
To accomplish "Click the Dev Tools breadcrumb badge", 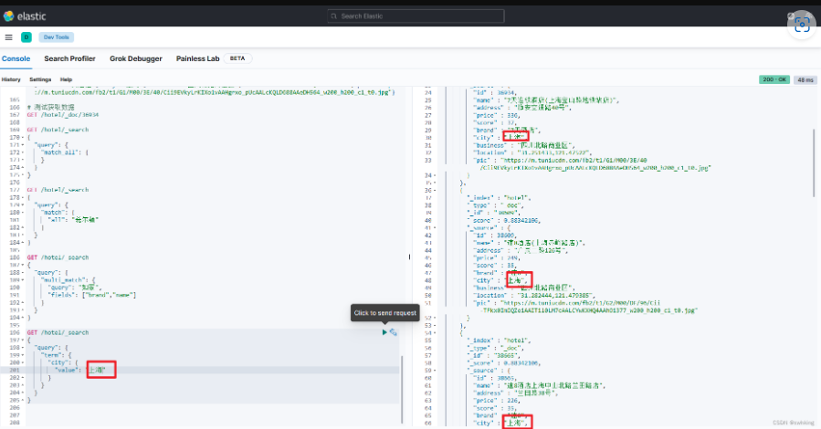I will tap(56, 37).
